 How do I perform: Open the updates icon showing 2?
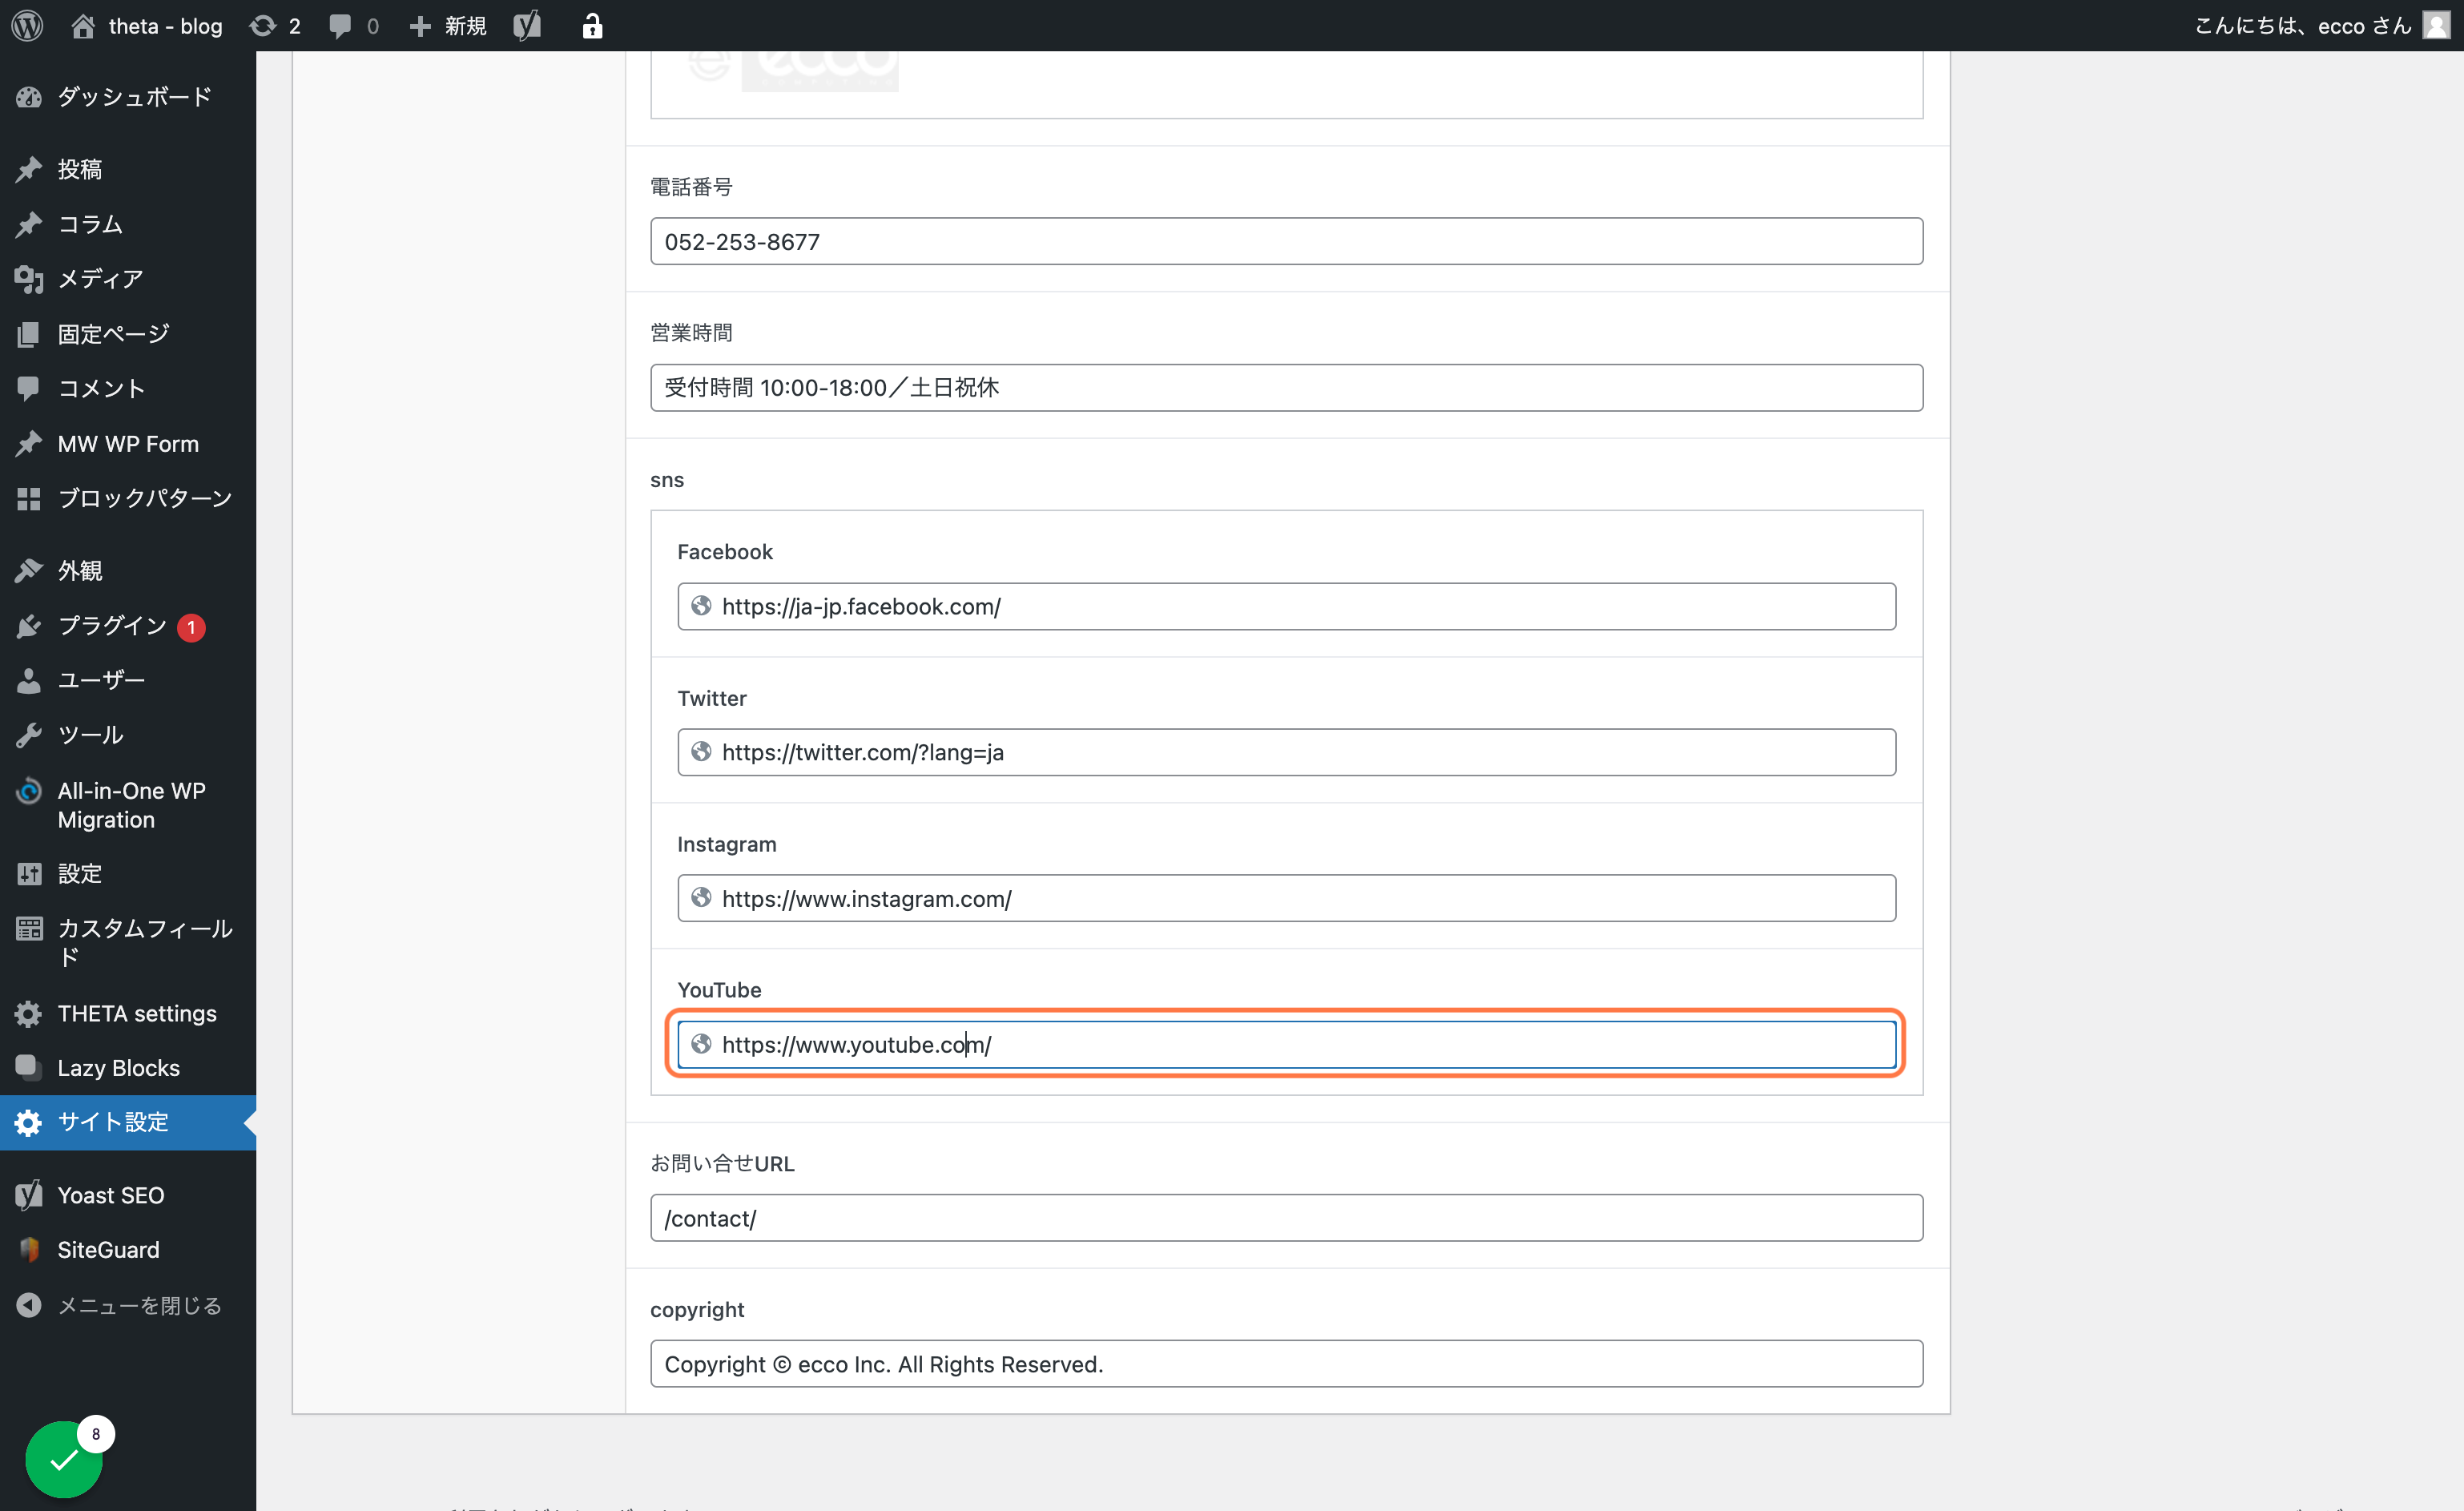[262, 26]
